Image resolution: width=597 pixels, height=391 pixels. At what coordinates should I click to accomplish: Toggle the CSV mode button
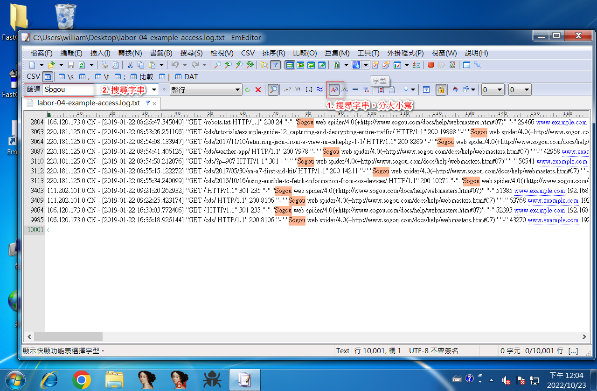pyautogui.click(x=48, y=77)
